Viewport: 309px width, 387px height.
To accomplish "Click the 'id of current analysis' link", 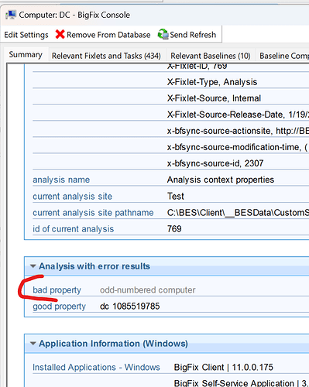I will tap(73, 229).
